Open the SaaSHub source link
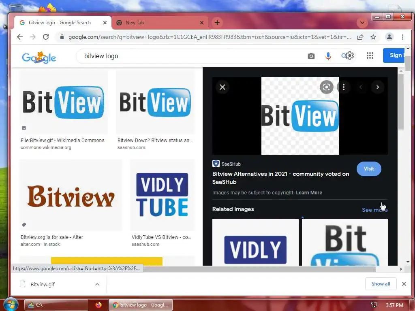The image size is (415, 311). click(227, 164)
